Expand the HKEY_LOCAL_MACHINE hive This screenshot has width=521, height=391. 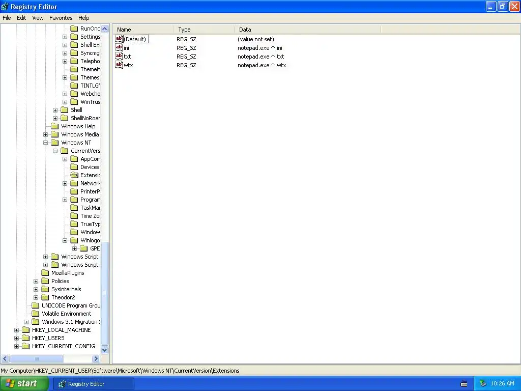click(16, 330)
